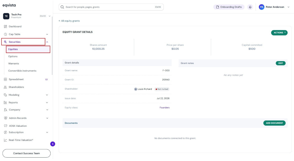This screenshot has width=294, height=161.
Task: Open the Founders equity class link
Action: (x=165, y=108)
